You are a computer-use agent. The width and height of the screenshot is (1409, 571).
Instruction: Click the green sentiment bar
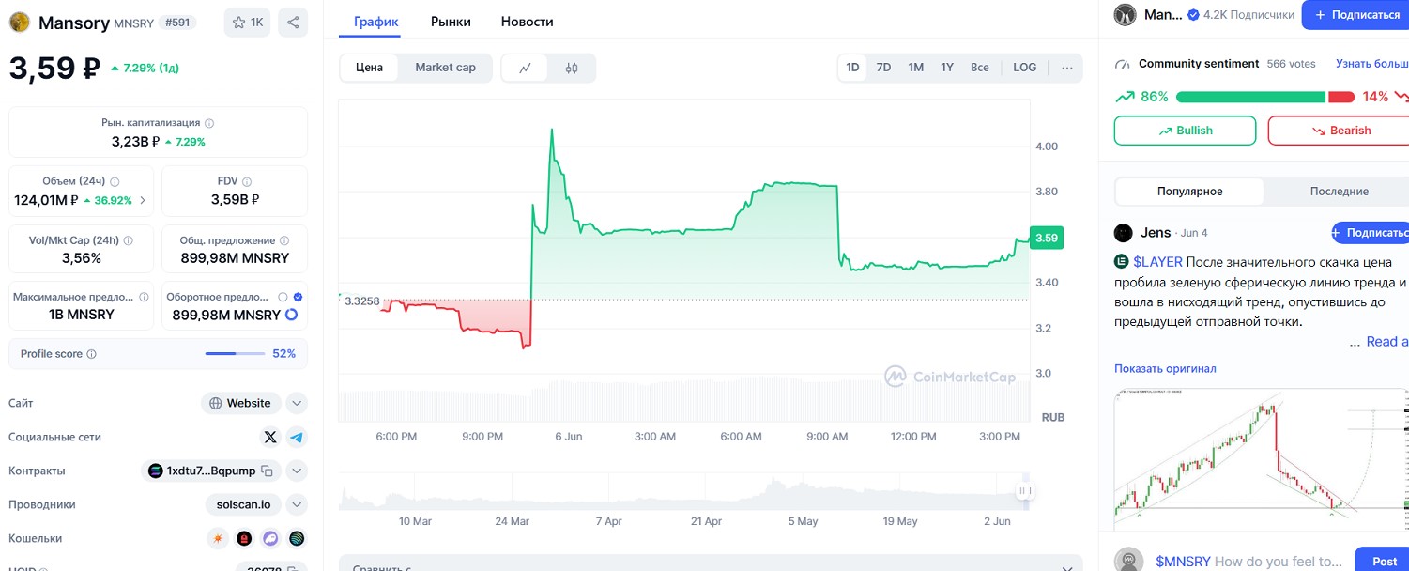click(x=1250, y=97)
